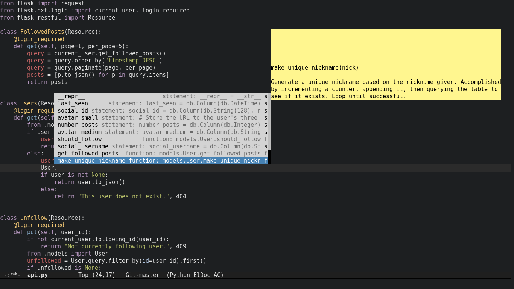Viewport: 514px width, 289px height.
Task: Choose social_username completion candidate
Action: pos(161,146)
